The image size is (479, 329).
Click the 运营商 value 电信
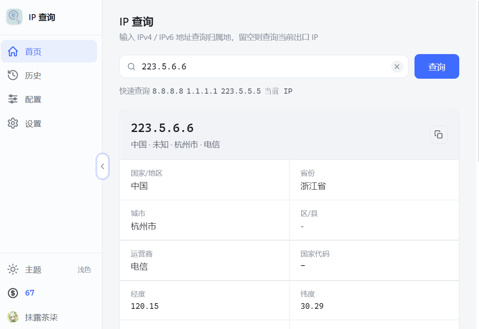click(139, 266)
